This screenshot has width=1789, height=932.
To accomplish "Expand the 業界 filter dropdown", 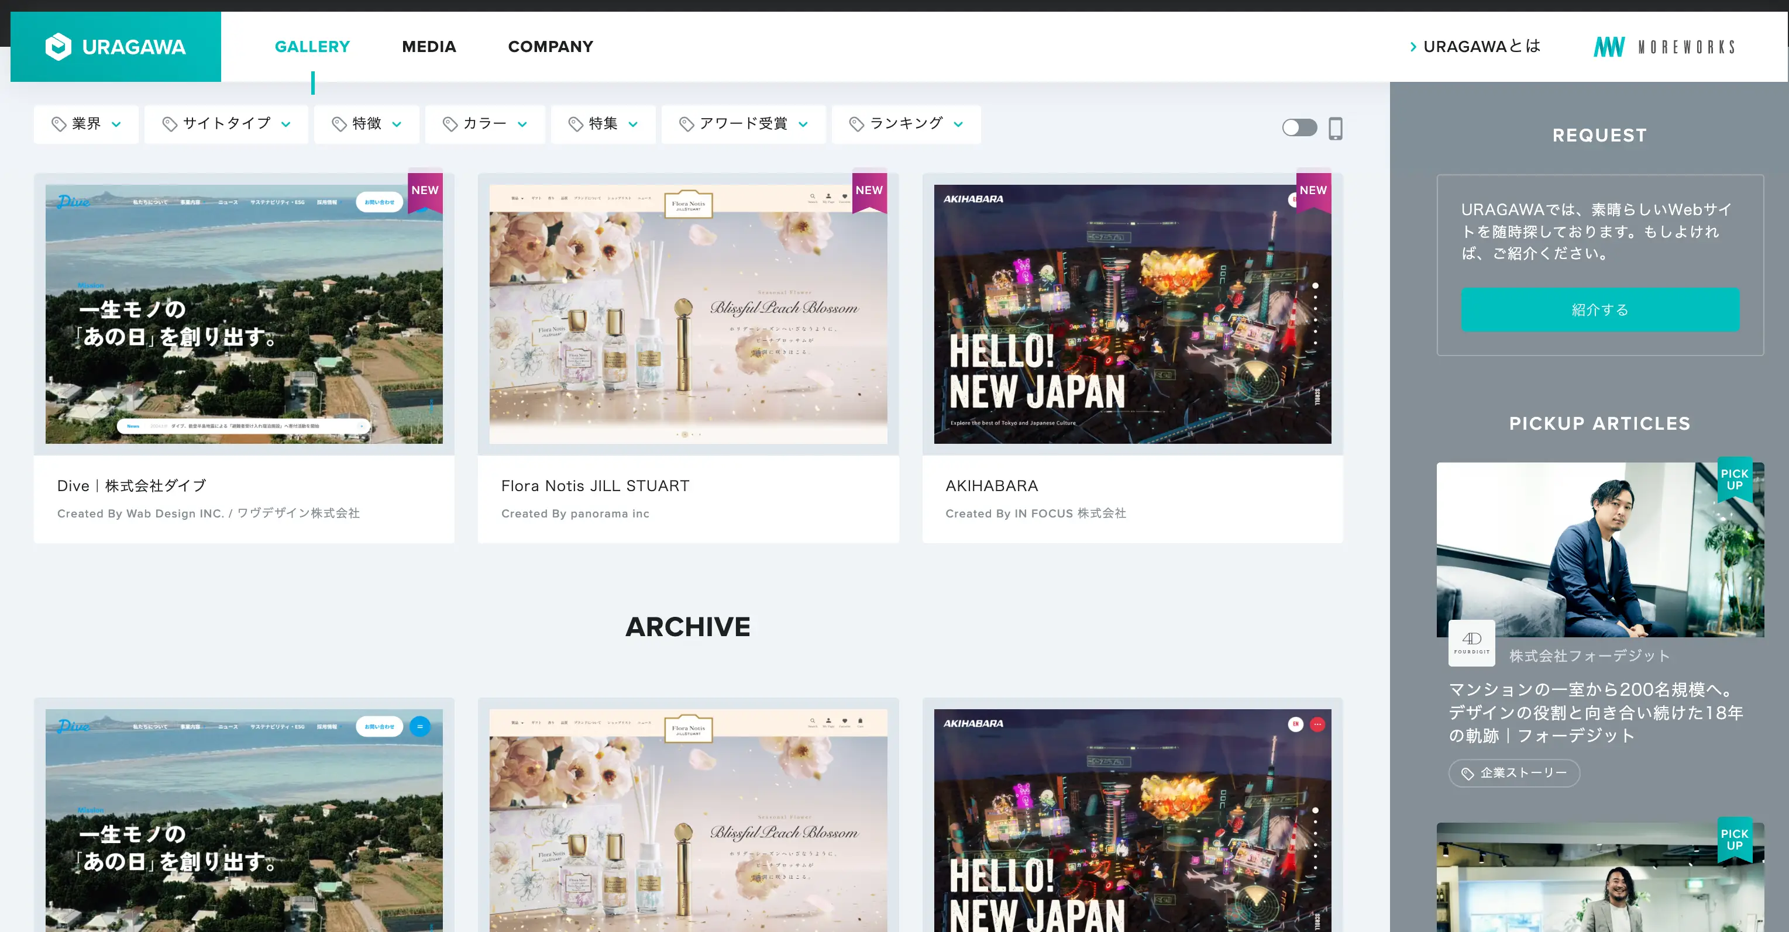I will point(86,124).
